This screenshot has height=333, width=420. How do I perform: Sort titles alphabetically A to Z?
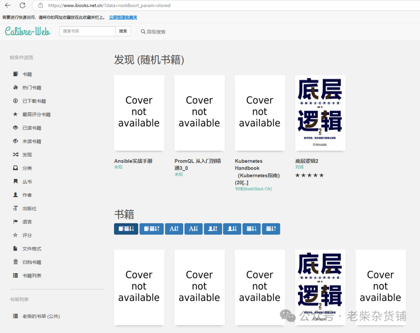tap(174, 229)
